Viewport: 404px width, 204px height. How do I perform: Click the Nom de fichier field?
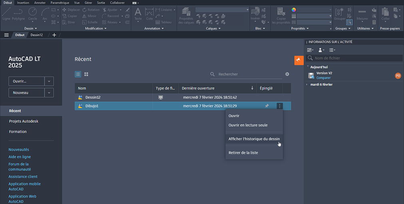point(354,58)
